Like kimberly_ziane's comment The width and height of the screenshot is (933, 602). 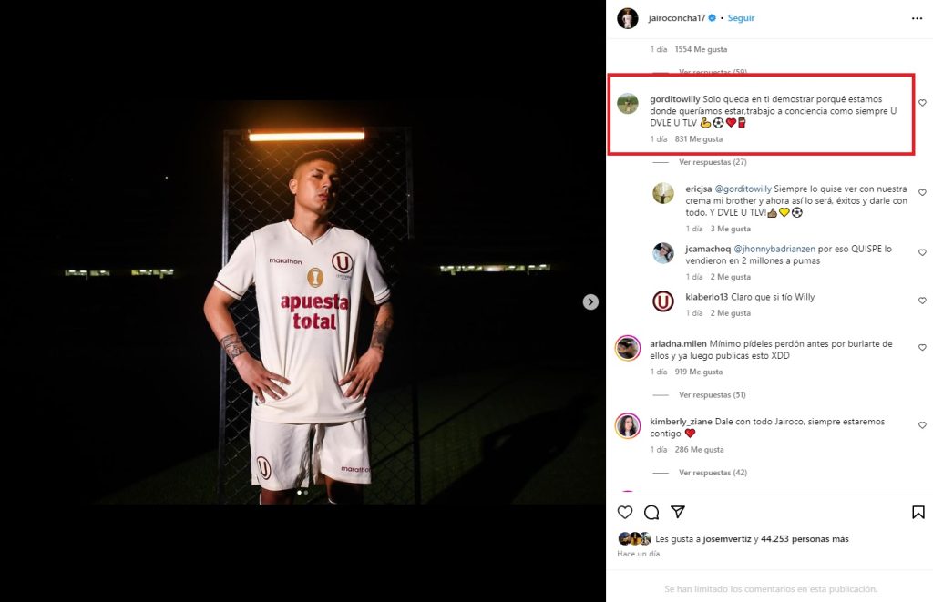922,425
